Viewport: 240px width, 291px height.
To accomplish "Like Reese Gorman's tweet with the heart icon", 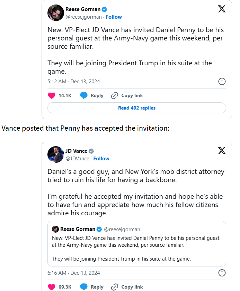I will pyautogui.click(x=52, y=96).
